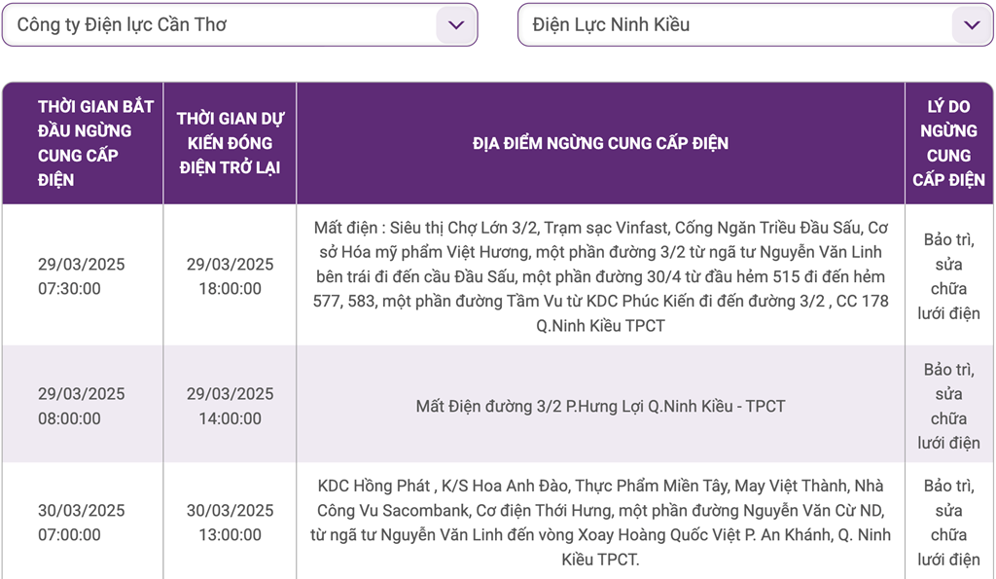The width and height of the screenshot is (996, 579).
Task: Select the 30/03/2025 13:00:00 restore time cell
Action: [231, 523]
